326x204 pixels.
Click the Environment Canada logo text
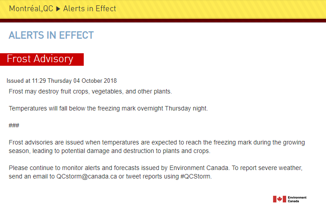coord(297,199)
